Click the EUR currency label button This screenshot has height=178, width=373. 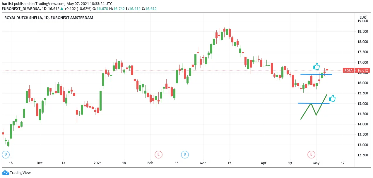coord(363,17)
